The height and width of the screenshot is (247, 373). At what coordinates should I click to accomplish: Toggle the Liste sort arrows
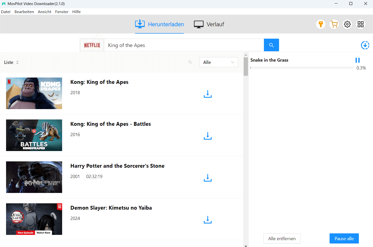coord(17,62)
